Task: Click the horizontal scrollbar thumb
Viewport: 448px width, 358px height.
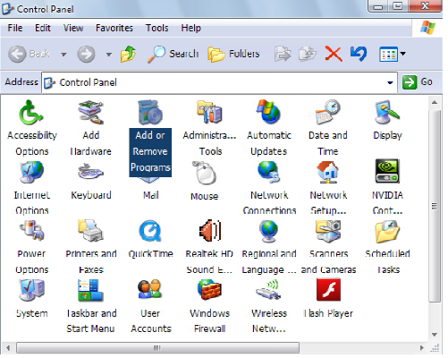Action: 157,348
